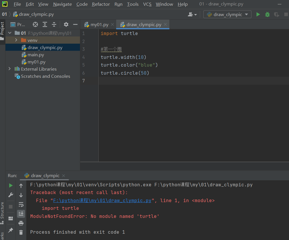Hide the Project panel with the minus icon
Viewport: 289px width, 240px height.
click(x=75, y=24)
